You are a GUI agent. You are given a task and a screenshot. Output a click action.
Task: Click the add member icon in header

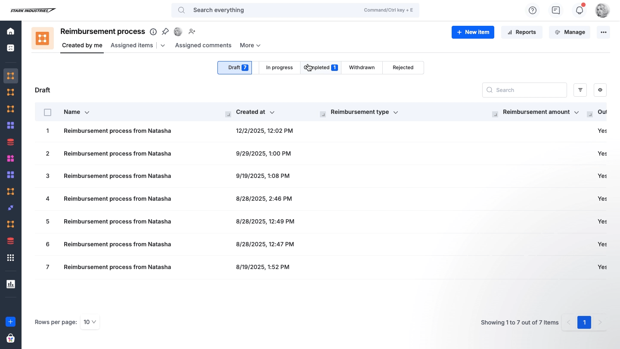coord(192,32)
